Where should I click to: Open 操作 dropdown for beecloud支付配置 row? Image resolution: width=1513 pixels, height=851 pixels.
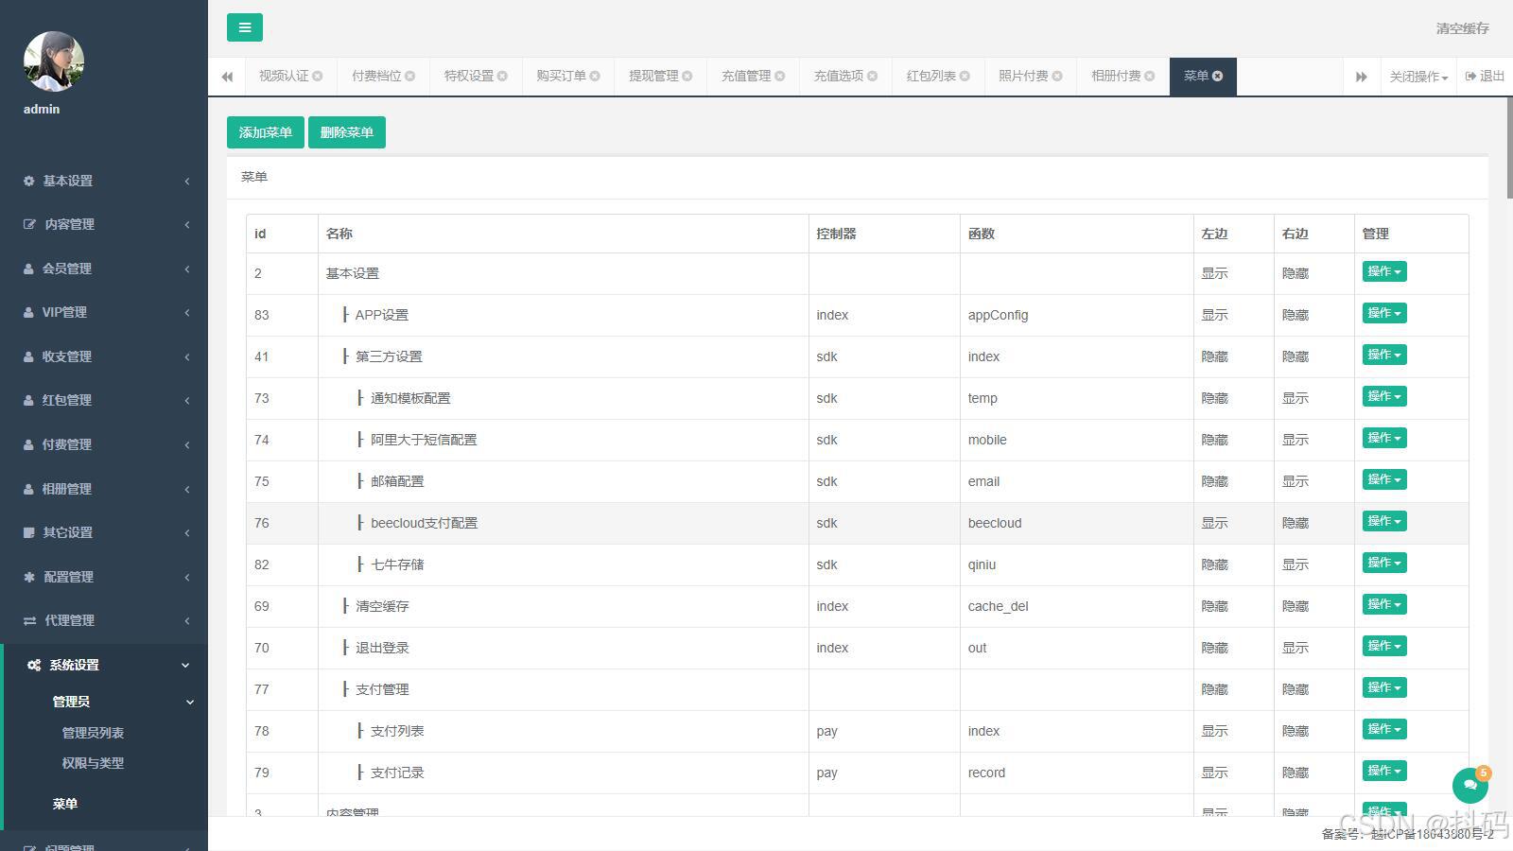tap(1384, 521)
